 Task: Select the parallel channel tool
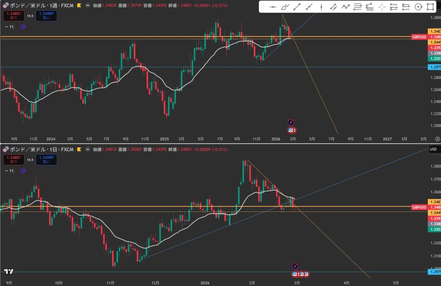pos(333,7)
